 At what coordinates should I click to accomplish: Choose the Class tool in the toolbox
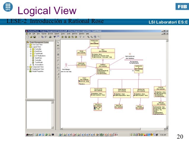coord(58,55)
